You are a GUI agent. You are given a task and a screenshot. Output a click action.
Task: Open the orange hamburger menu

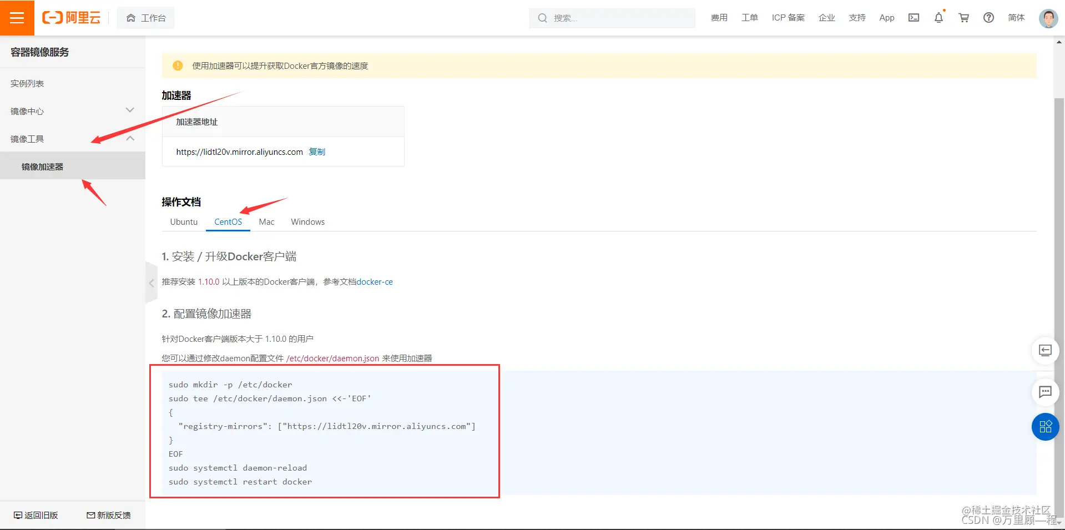(17, 18)
